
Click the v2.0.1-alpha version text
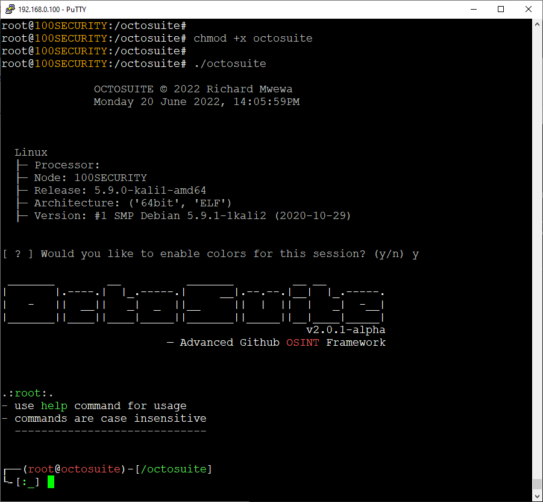click(345, 330)
